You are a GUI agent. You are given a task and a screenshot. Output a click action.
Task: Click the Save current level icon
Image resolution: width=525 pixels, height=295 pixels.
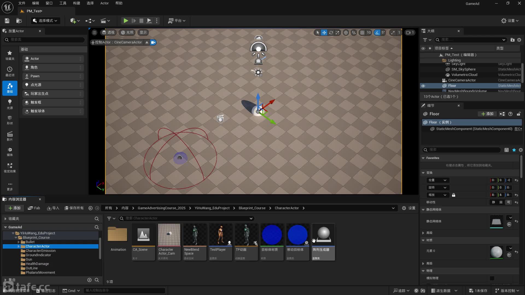pyautogui.click(x=7, y=21)
